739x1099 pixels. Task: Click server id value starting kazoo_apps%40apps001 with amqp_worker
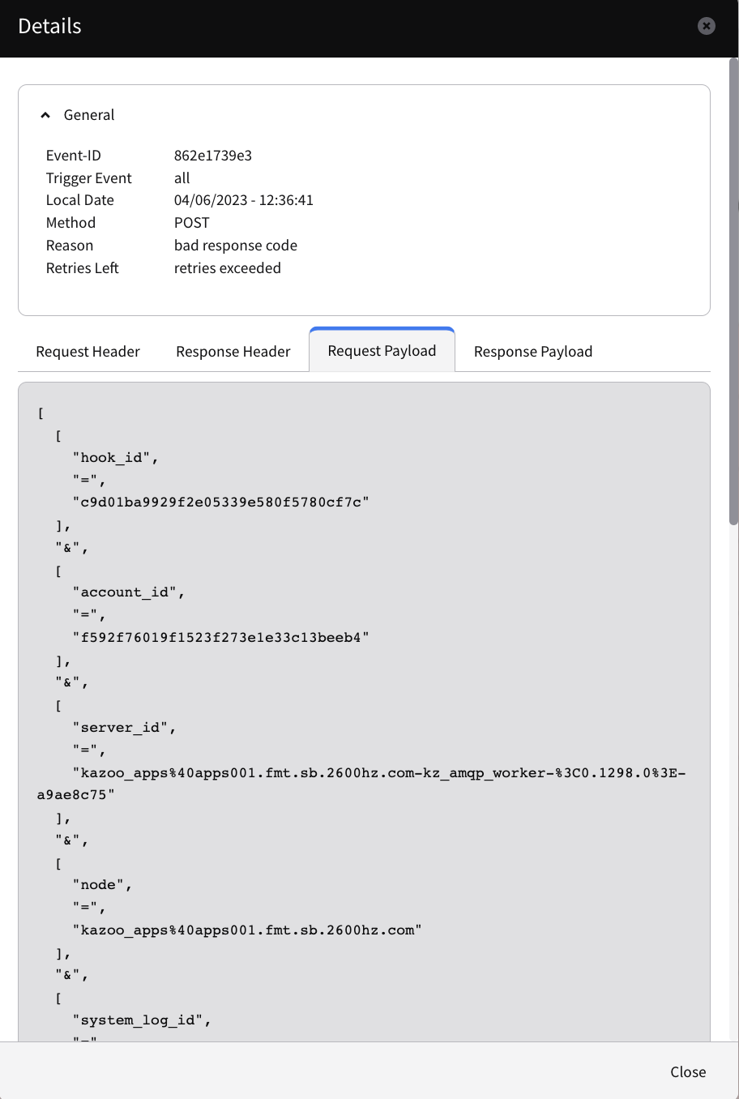pyautogui.click(x=361, y=784)
